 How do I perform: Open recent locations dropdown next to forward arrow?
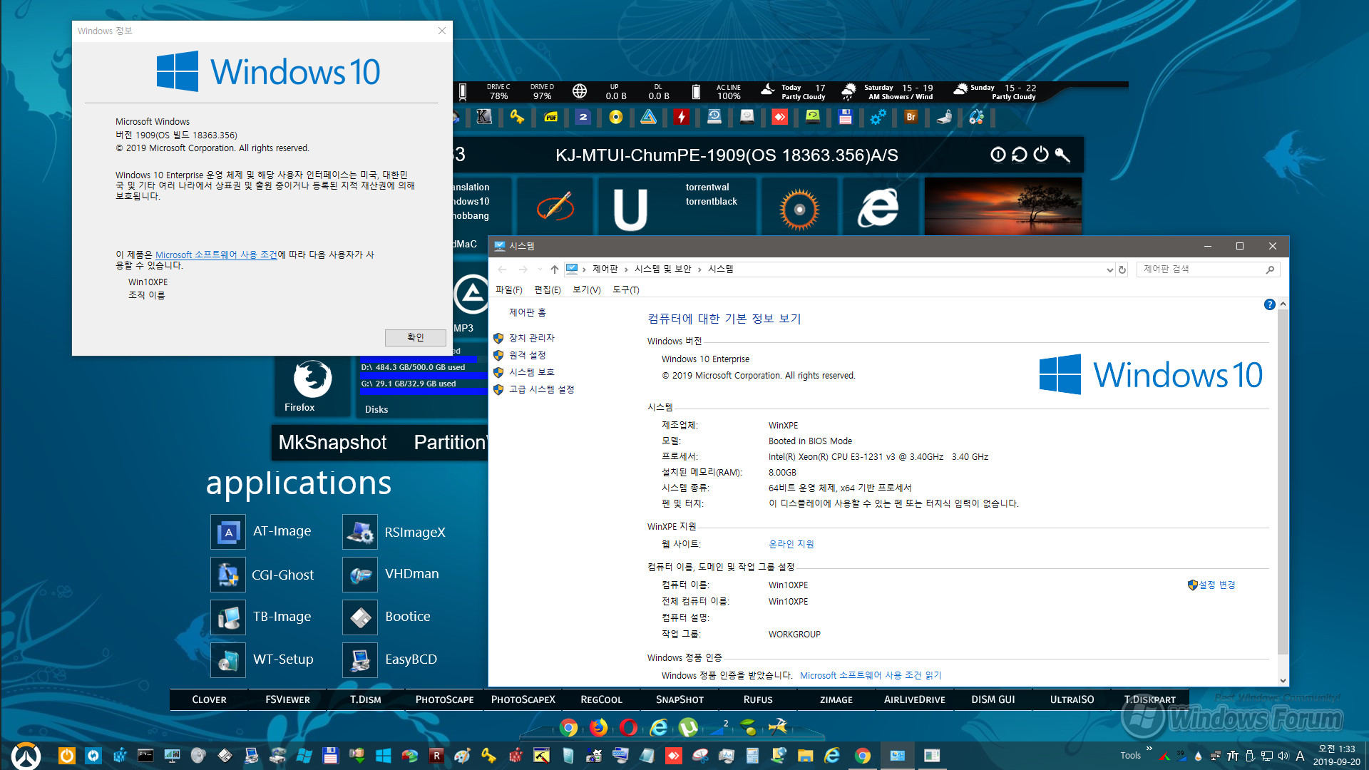(x=540, y=269)
